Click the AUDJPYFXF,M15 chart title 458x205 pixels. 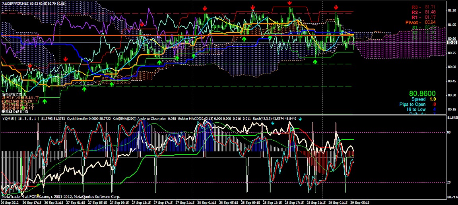point(16,4)
